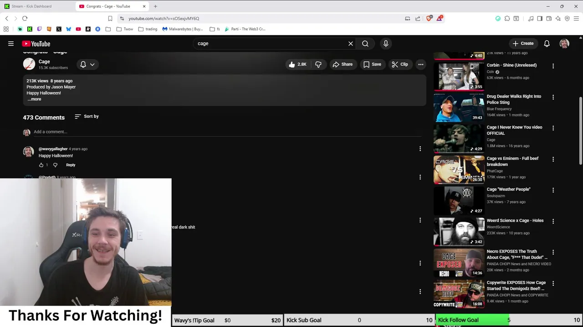Dislike the Happy Halloween comment
Screen dimensions: 583x327
[x=55, y=165]
